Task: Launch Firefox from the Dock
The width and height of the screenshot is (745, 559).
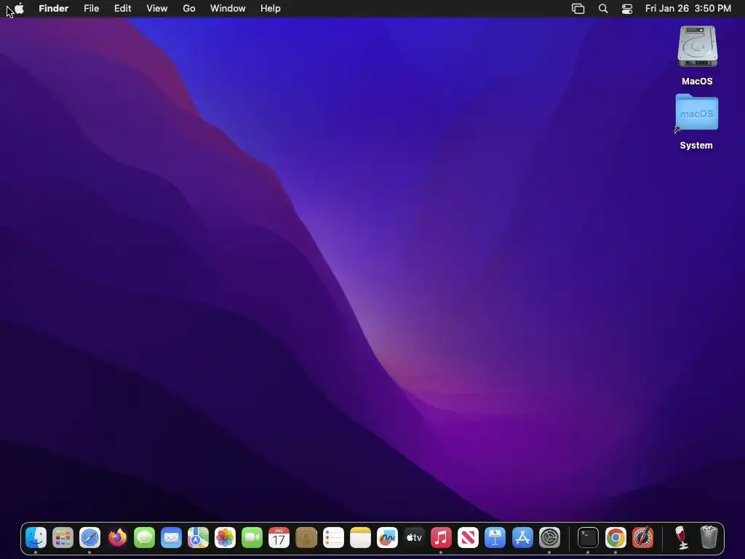Action: point(117,538)
